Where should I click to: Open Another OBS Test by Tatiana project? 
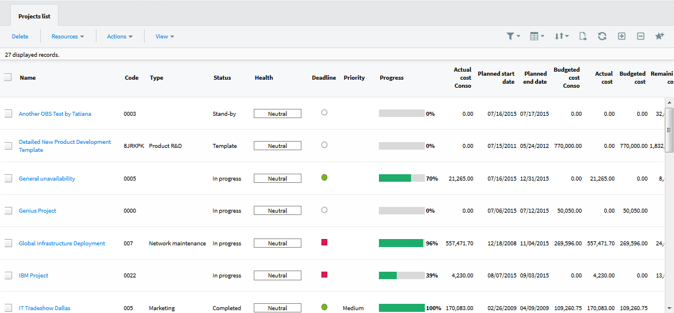pyautogui.click(x=55, y=114)
